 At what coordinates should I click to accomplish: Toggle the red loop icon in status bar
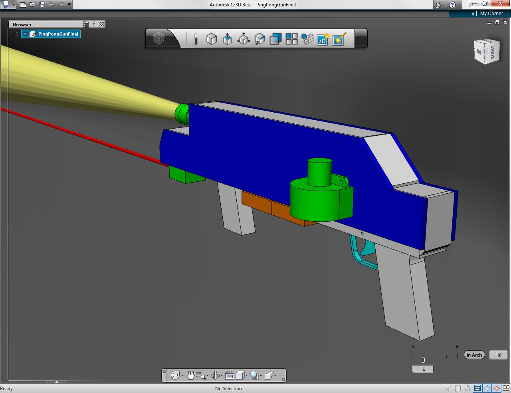point(497,388)
